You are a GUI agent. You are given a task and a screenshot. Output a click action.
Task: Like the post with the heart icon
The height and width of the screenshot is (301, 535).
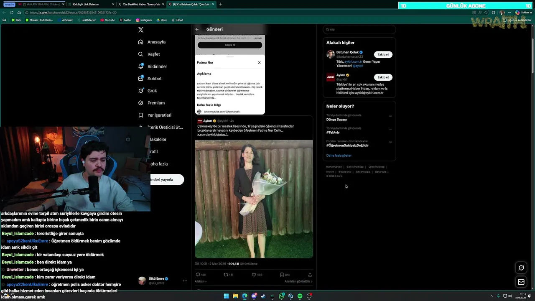pyautogui.click(x=254, y=275)
